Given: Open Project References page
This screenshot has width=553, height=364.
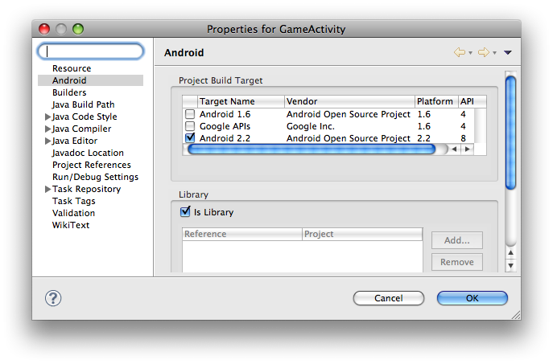Looking at the screenshot, I should tap(92, 165).
